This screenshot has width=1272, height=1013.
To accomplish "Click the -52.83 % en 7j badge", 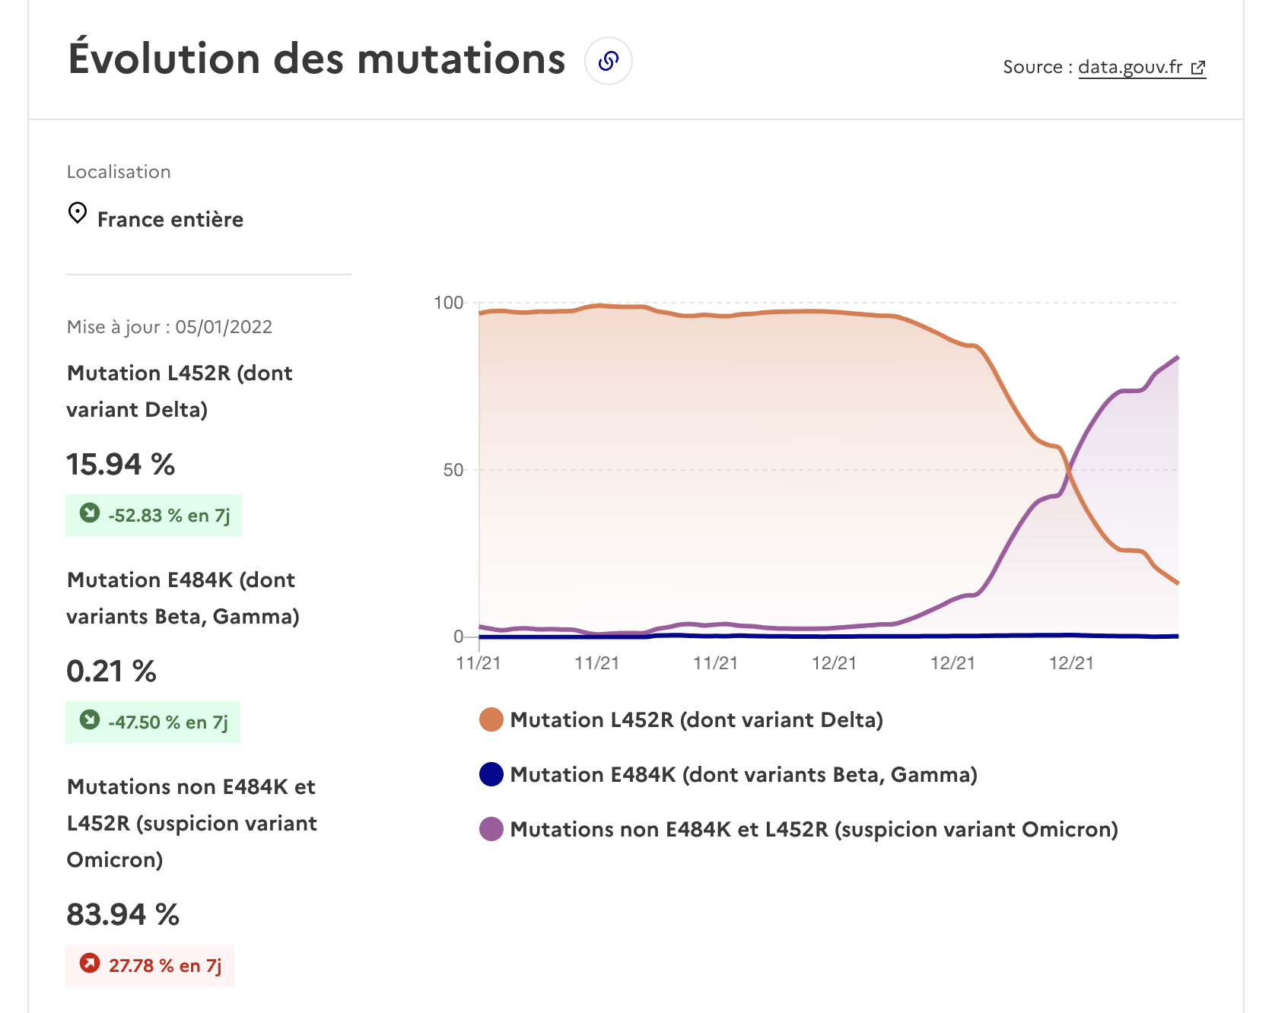I will point(154,516).
